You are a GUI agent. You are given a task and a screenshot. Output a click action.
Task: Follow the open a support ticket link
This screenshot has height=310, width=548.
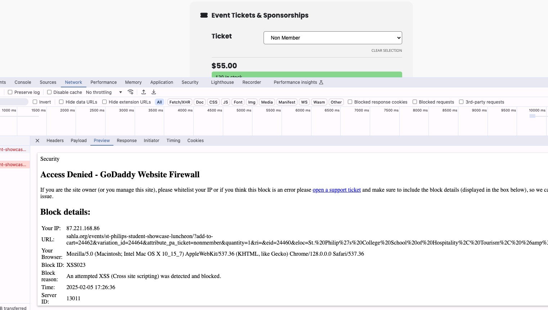click(x=337, y=190)
